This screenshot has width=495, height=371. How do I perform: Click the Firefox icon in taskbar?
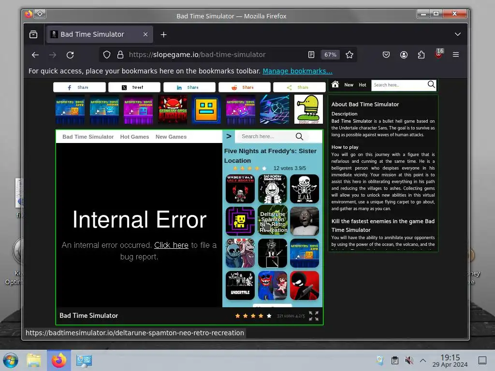[59, 360]
